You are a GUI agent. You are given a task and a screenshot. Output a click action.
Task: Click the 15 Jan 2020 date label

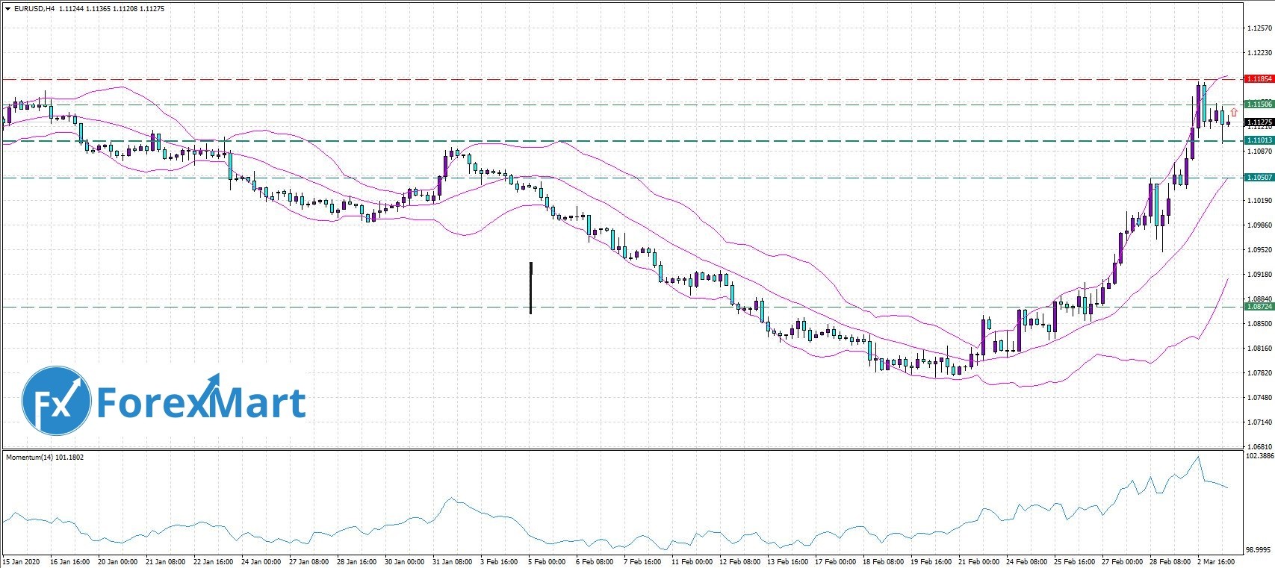[x=21, y=561]
